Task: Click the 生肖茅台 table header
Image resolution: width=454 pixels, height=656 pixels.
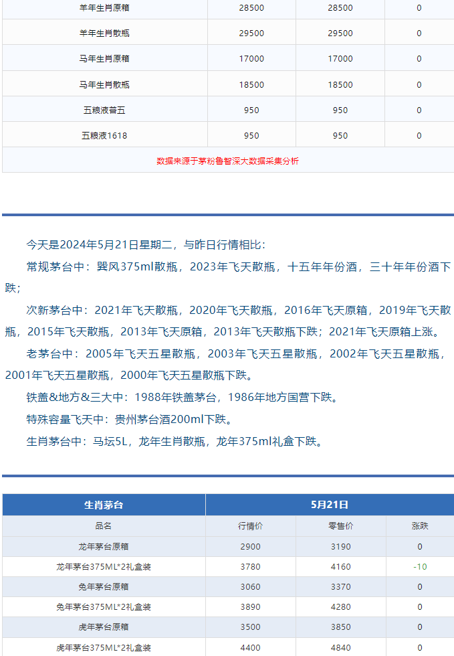Action: coord(104,505)
